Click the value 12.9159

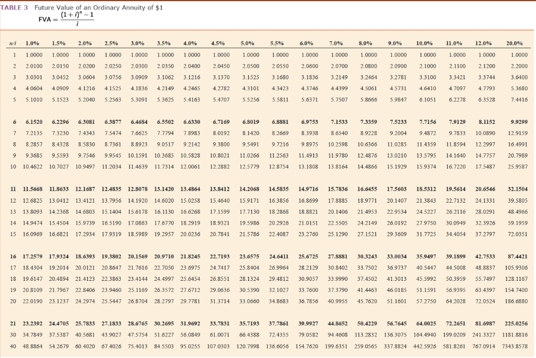pyautogui.click(x=518, y=133)
